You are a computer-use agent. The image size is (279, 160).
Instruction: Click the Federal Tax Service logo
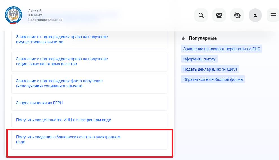(x=14, y=15)
